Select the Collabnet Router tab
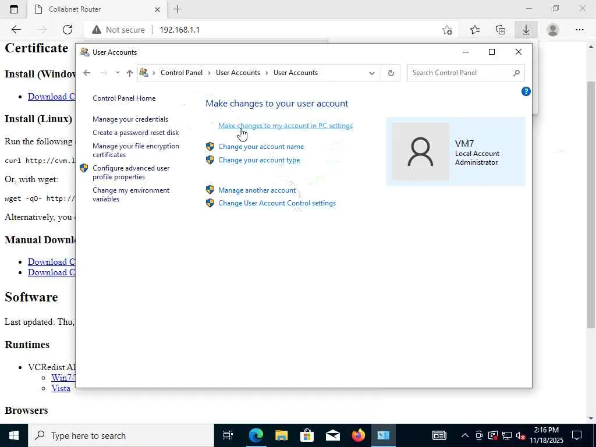The width and height of the screenshot is (596, 447). [x=97, y=9]
